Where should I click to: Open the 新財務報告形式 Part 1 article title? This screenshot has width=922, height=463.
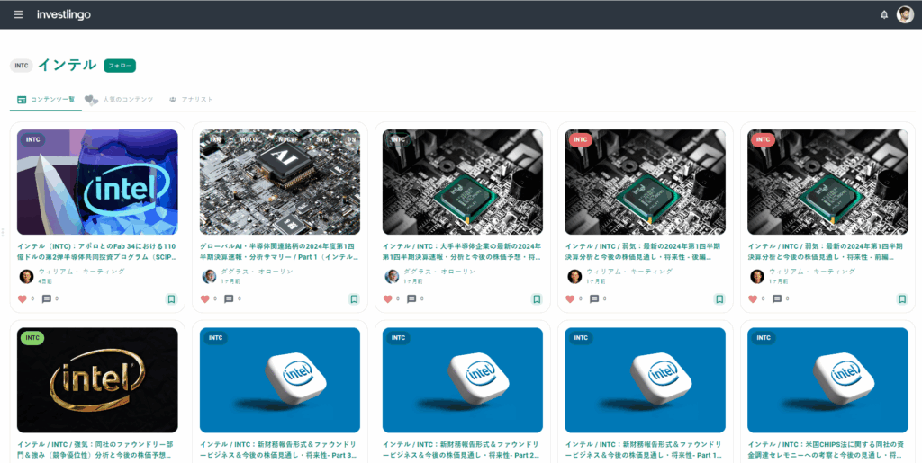click(645, 450)
